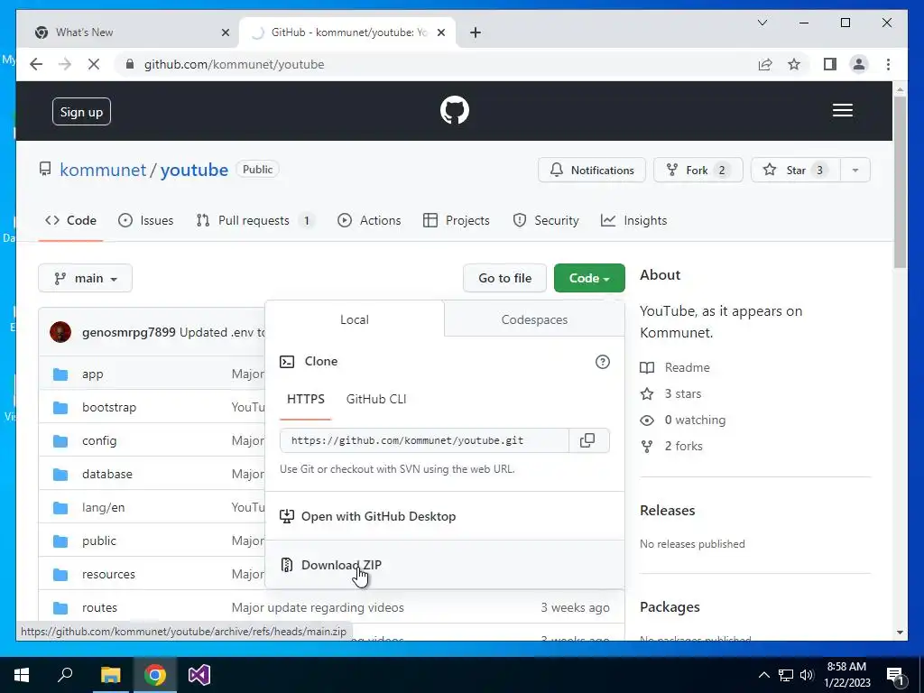Open a new Chrome tab
The image size is (924, 693).
(x=476, y=32)
